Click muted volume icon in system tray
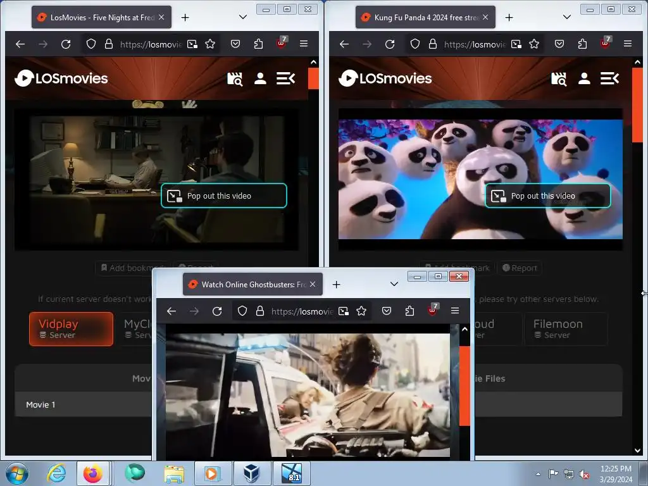Viewport: 648px width, 486px height. [x=584, y=474]
